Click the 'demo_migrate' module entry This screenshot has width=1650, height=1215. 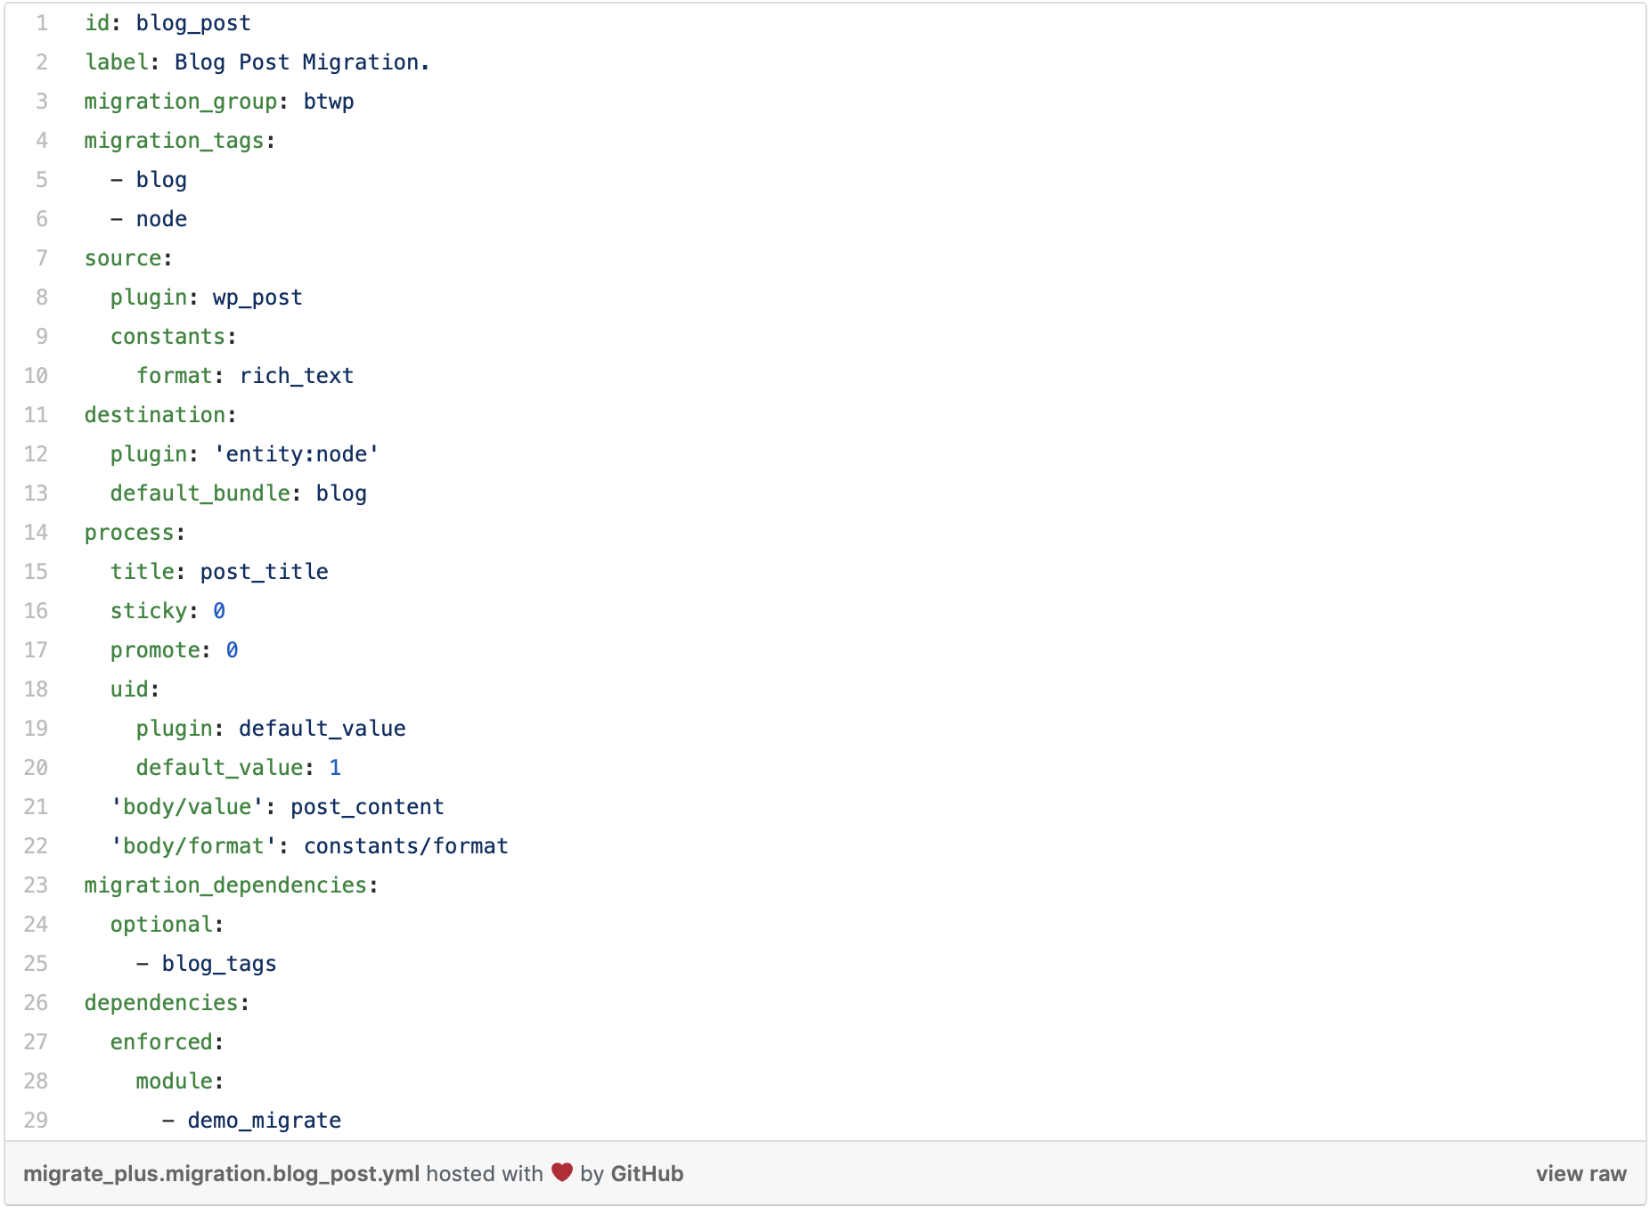click(x=264, y=1121)
